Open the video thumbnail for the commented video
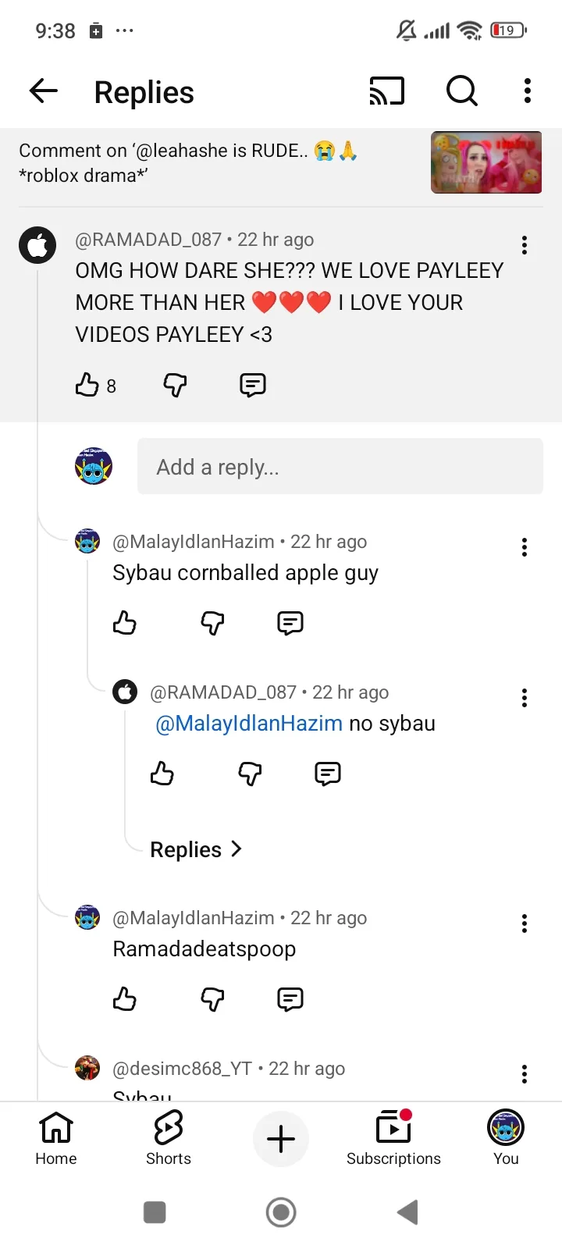562x1249 pixels. [486, 162]
